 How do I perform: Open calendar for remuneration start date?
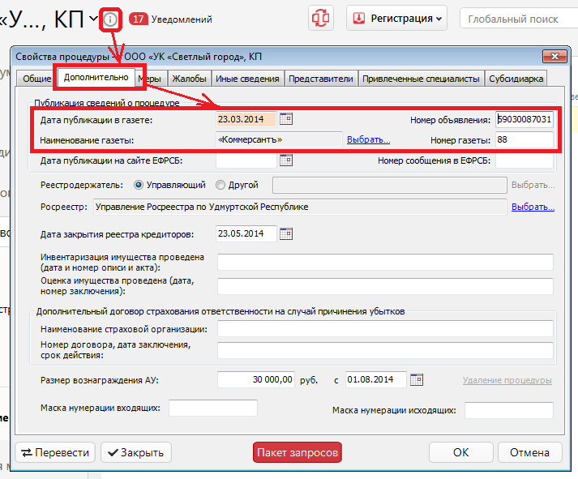[x=417, y=379]
